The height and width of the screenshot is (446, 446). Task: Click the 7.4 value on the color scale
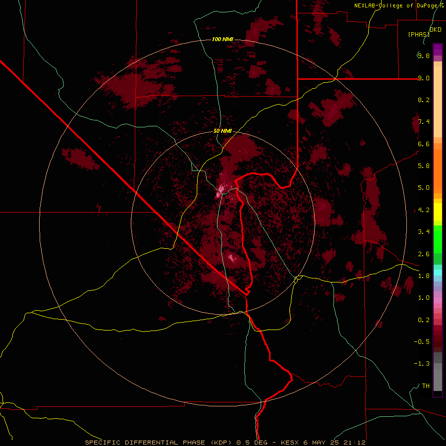pos(424,122)
